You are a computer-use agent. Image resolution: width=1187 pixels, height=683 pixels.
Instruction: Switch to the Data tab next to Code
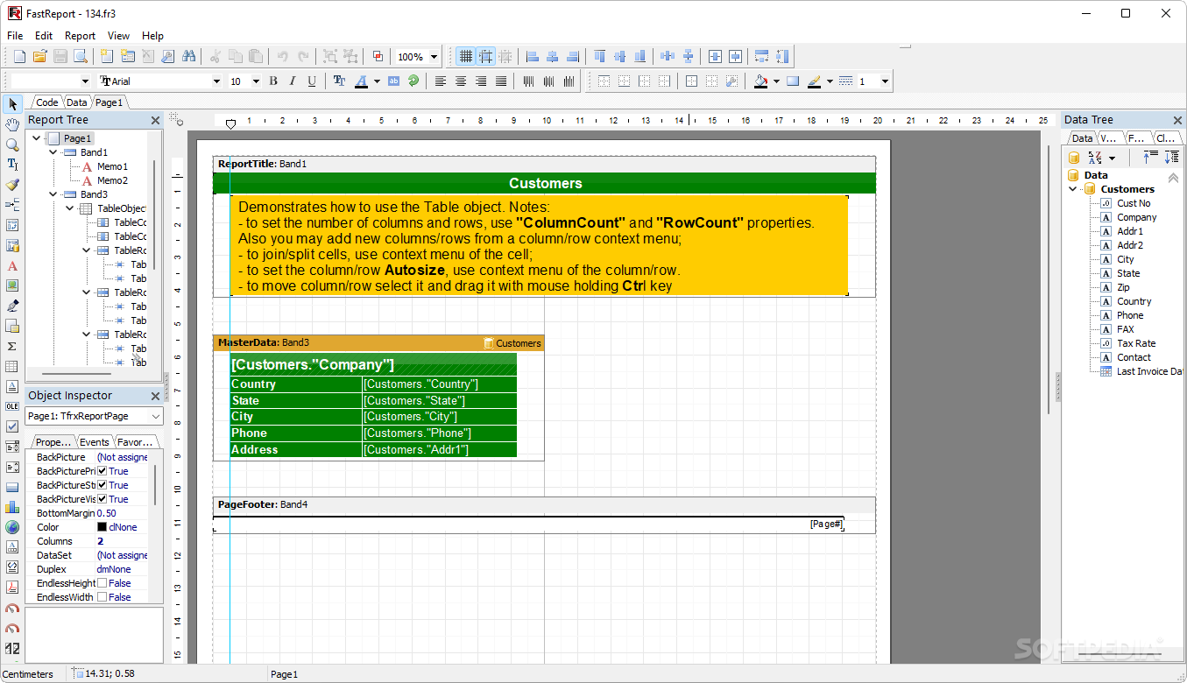point(77,102)
